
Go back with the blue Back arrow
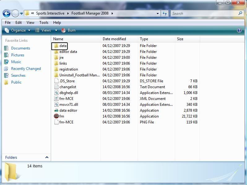[x=6, y=13]
